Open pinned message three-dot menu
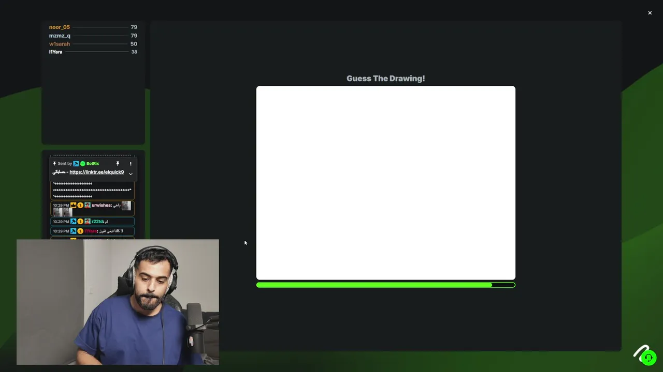 click(x=131, y=164)
